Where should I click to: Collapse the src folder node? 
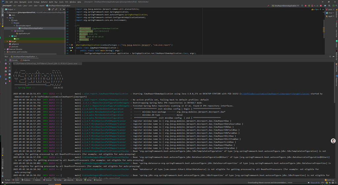pos(7,18)
